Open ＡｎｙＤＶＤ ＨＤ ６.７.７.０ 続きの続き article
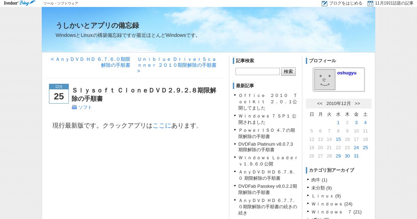 [x=268, y=206]
